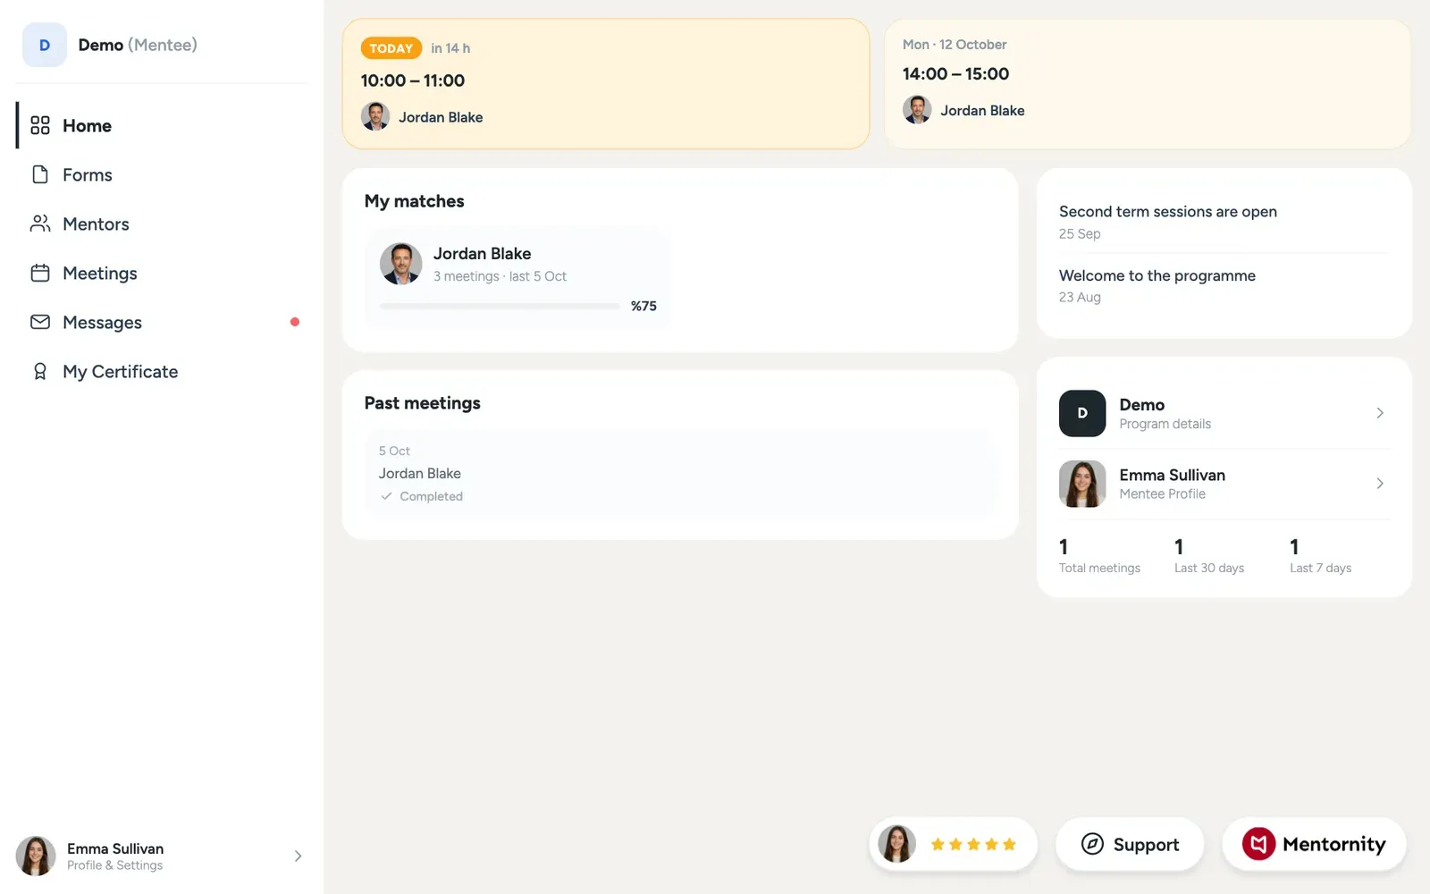Open the Forms menu item
1430x894 pixels.
[x=163, y=174]
